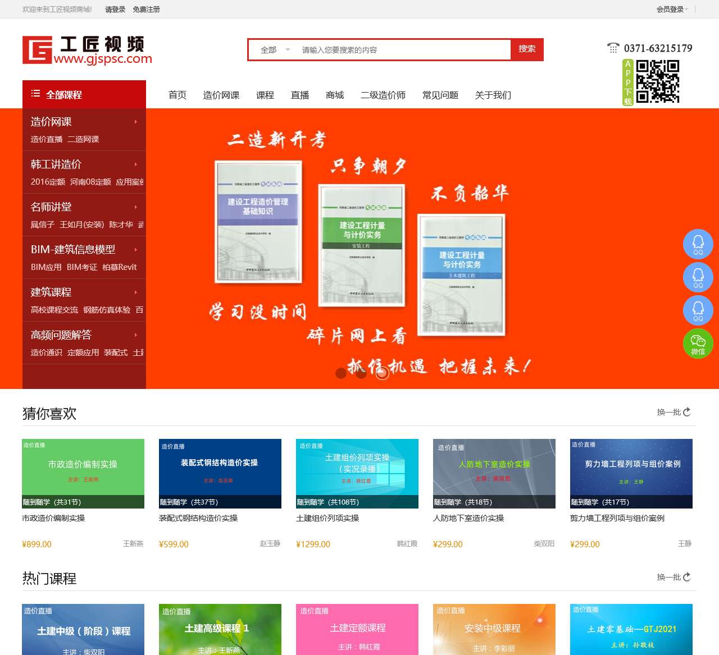This screenshot has width=719, height=655.
Task: Click the list icon beside 全部课程
Action: click(35, 94)
